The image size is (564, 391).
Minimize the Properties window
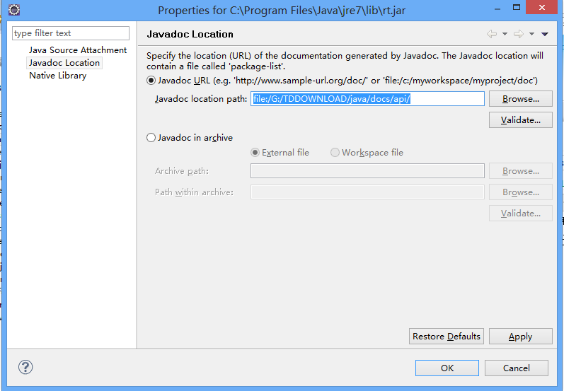click(x=497, y=8)
